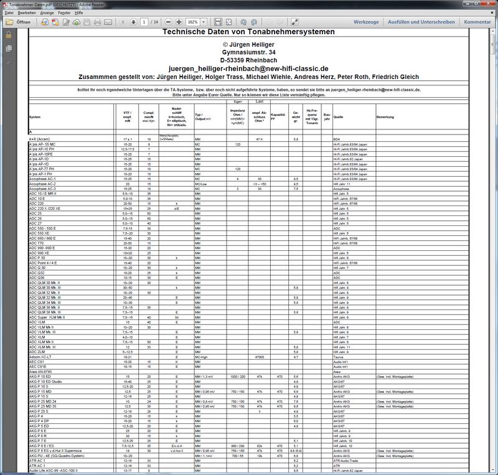Image resolution: width=498 pixels, height=475 pixels.
Task: Click the upload-to-cloud icon
Action: [x=76, y=22]
